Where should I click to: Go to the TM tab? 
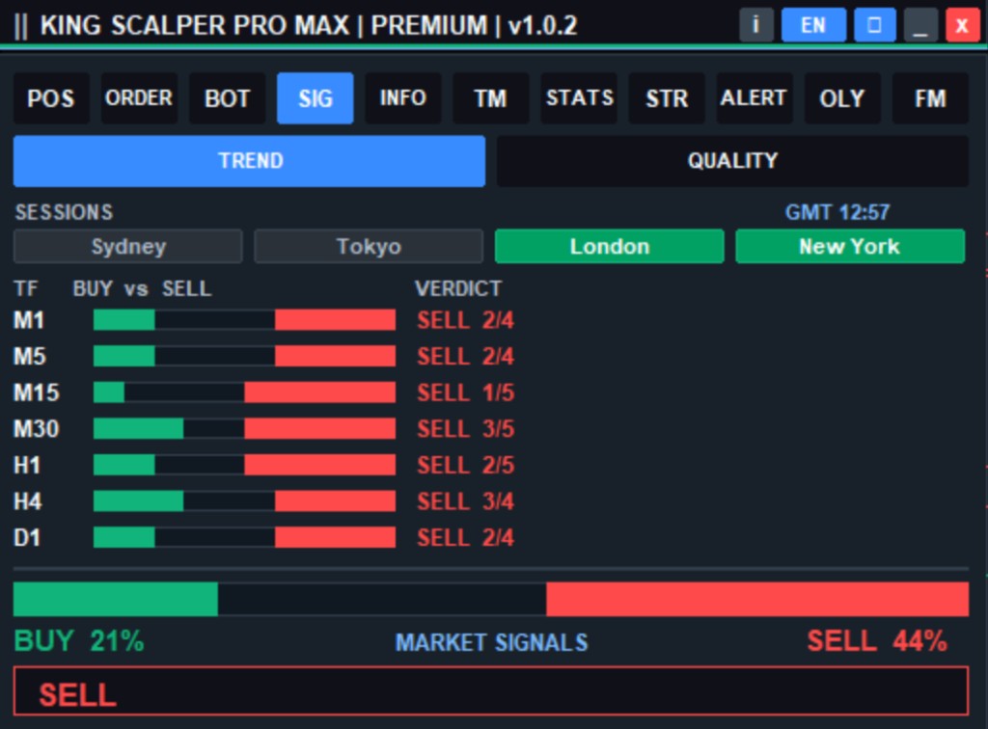click(x=491, y=98)
